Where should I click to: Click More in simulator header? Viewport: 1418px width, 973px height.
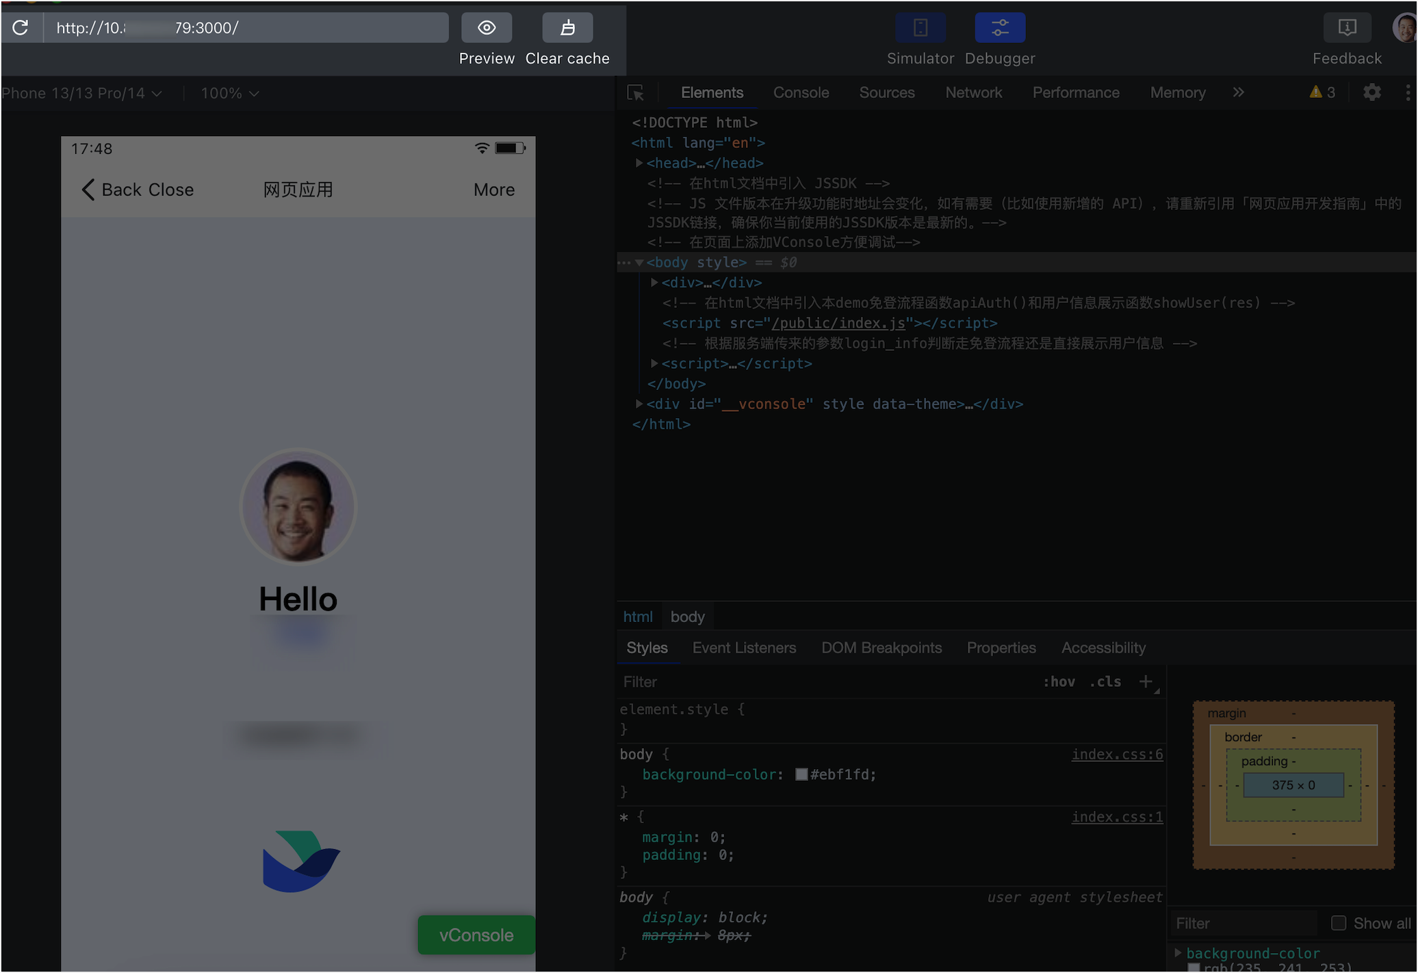click(x=494, y=190)
